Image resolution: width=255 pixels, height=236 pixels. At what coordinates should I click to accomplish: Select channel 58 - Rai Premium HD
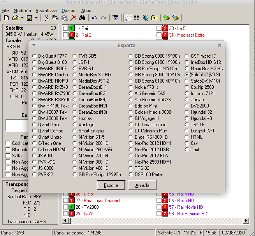188,214
